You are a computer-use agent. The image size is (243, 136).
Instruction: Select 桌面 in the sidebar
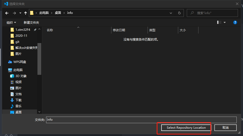(16, 112)
